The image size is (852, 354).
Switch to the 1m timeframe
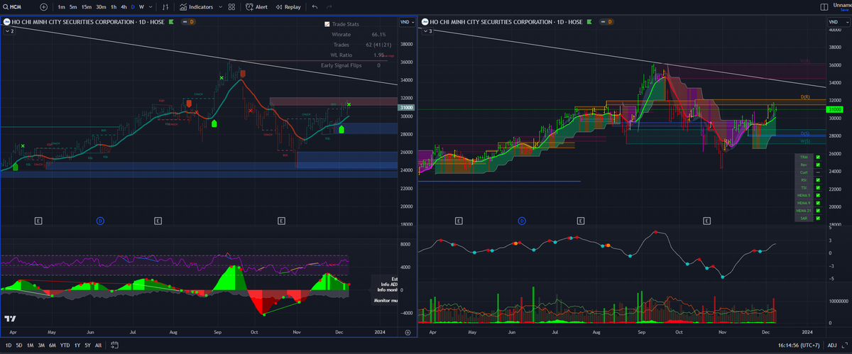tap(62, 6)
